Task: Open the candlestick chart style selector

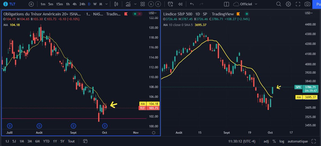Action: (x=116, y=4)
